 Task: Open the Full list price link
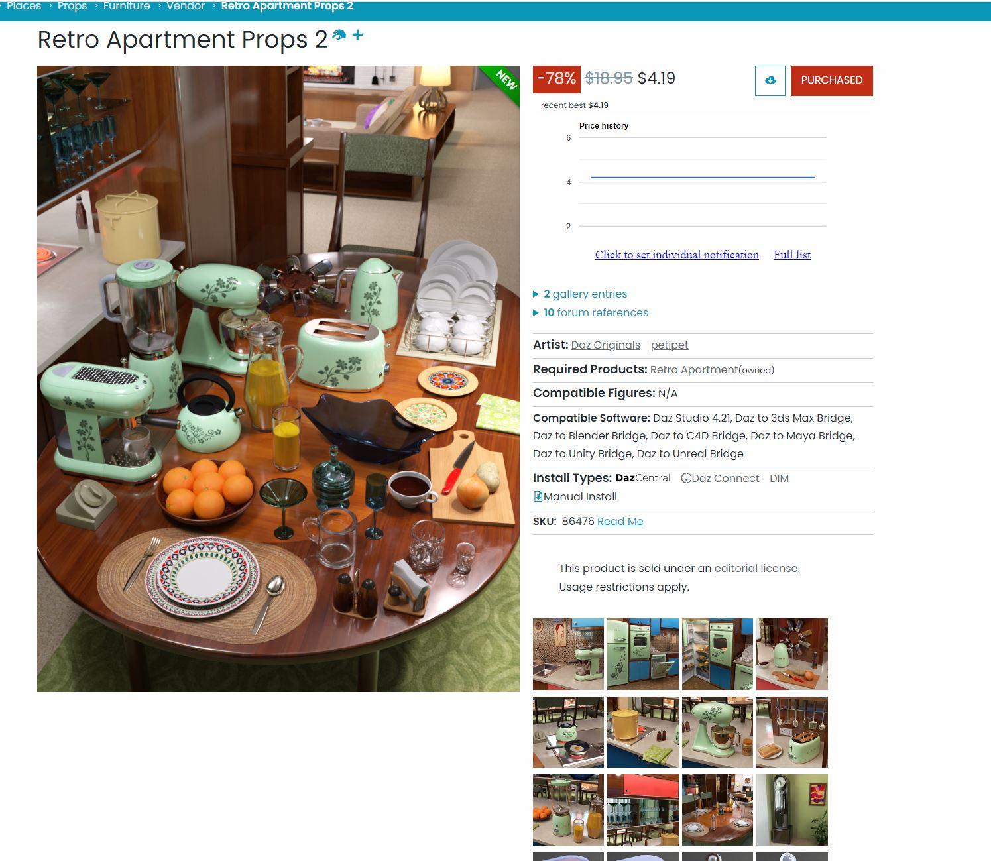tap(792, 255)
